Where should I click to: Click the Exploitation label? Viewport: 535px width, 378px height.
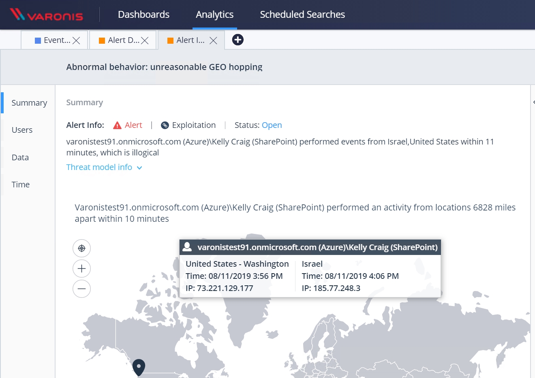pyautogui.click(x=194, y=125)
